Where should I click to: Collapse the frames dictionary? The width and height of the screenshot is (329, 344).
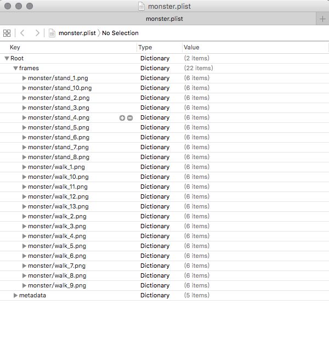click(x=15, y=69)
